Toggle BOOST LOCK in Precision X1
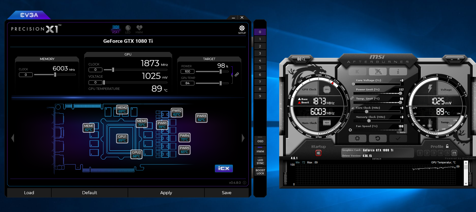 260,171
